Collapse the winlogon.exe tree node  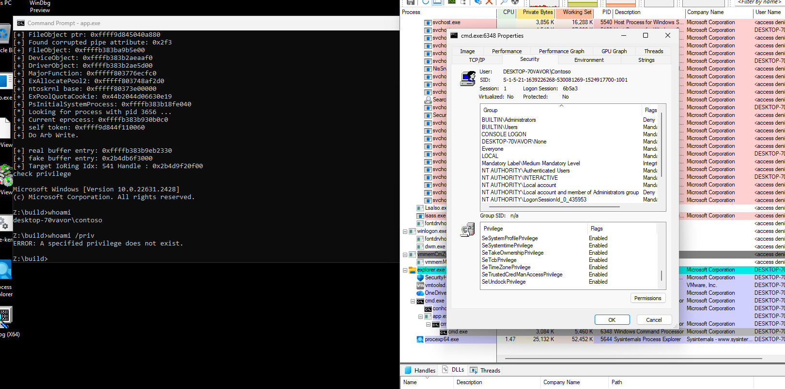[405, 231]
